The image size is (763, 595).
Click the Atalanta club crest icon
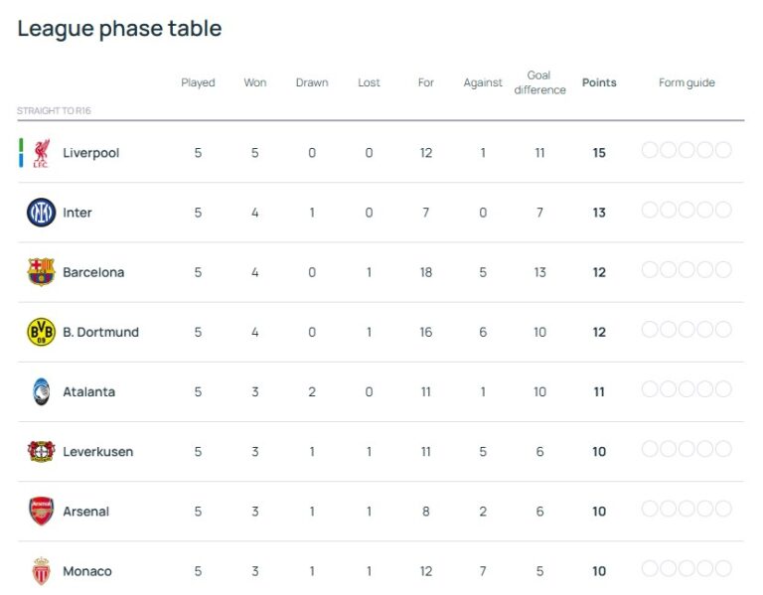(41, 391)
